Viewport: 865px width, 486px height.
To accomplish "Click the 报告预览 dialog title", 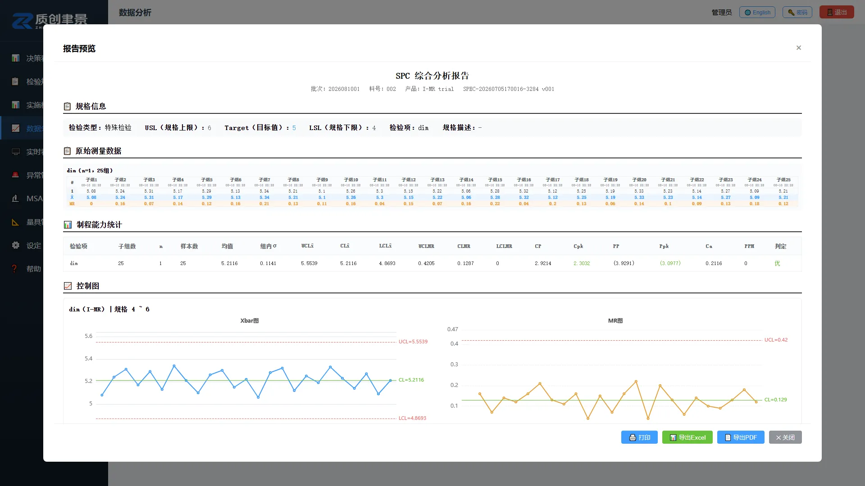I will [x=79, y=49].
